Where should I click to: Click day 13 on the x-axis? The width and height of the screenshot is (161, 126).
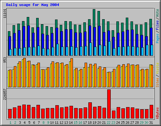coord(66,123)
